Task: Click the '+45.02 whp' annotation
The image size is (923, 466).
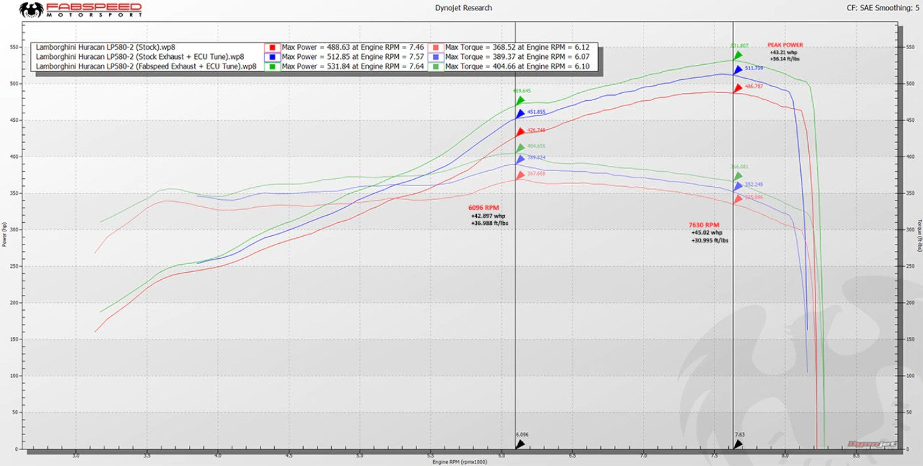Action: (707, 233)
